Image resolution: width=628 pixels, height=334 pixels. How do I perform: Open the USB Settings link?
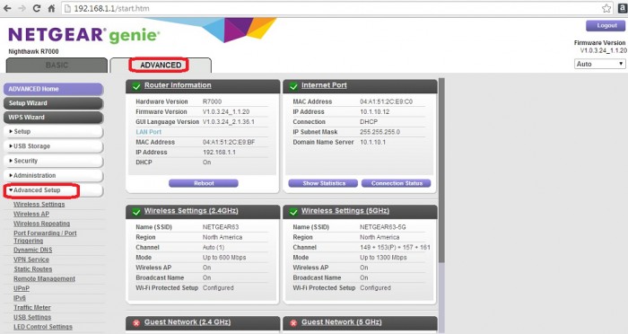32,317
